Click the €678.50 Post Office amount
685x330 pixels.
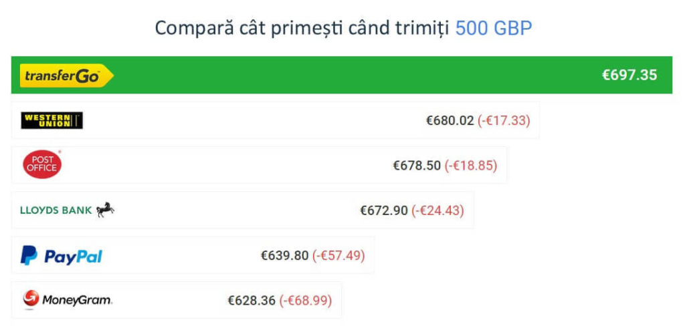pos(417,166)
